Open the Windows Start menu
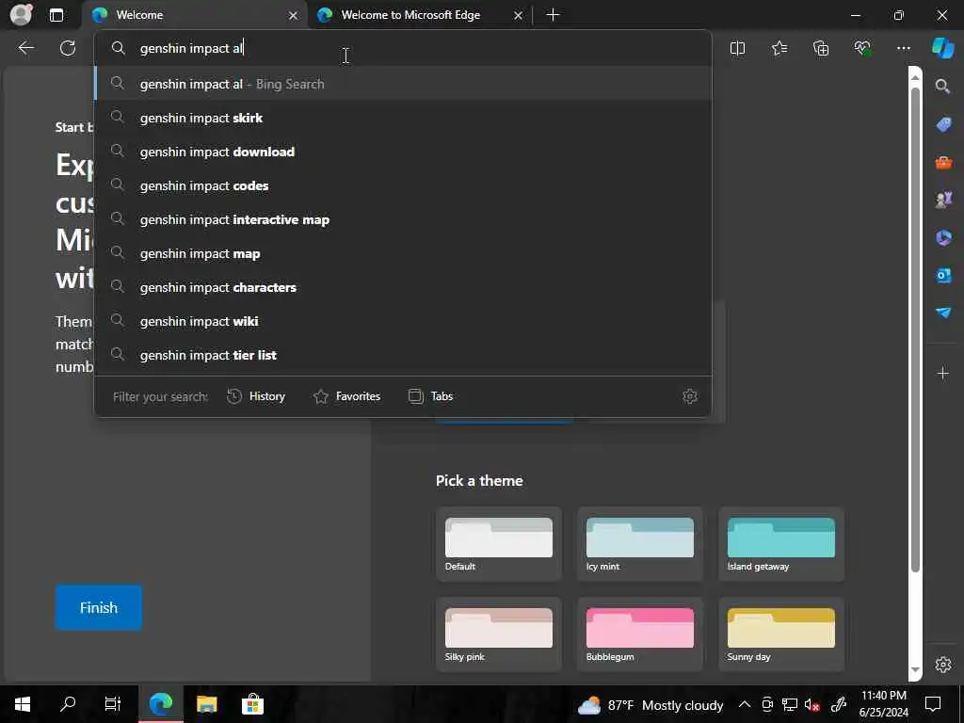This screenshot has height=723, width=964. point(23,704)
